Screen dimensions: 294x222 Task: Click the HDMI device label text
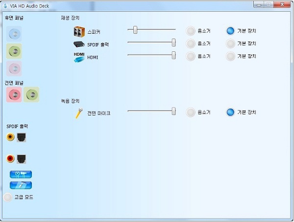(93, 58)
